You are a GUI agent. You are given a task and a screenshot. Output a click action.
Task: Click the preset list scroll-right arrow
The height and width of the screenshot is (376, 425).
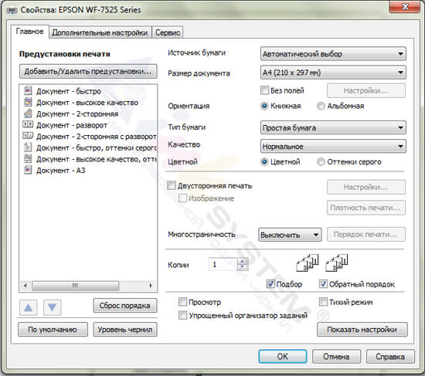pyautogui.click(x=151, y=286)
